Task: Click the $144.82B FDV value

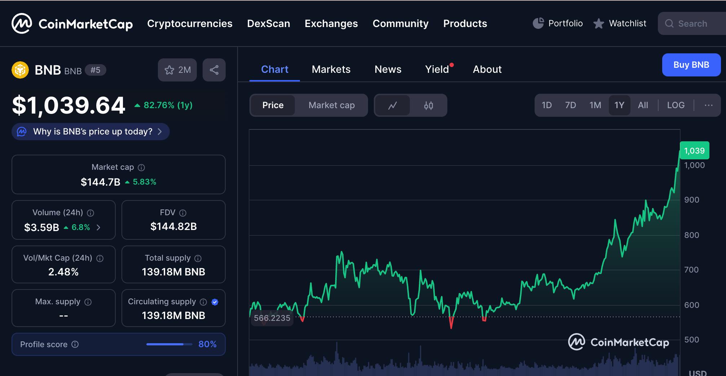Action: [x=173, y=226]
